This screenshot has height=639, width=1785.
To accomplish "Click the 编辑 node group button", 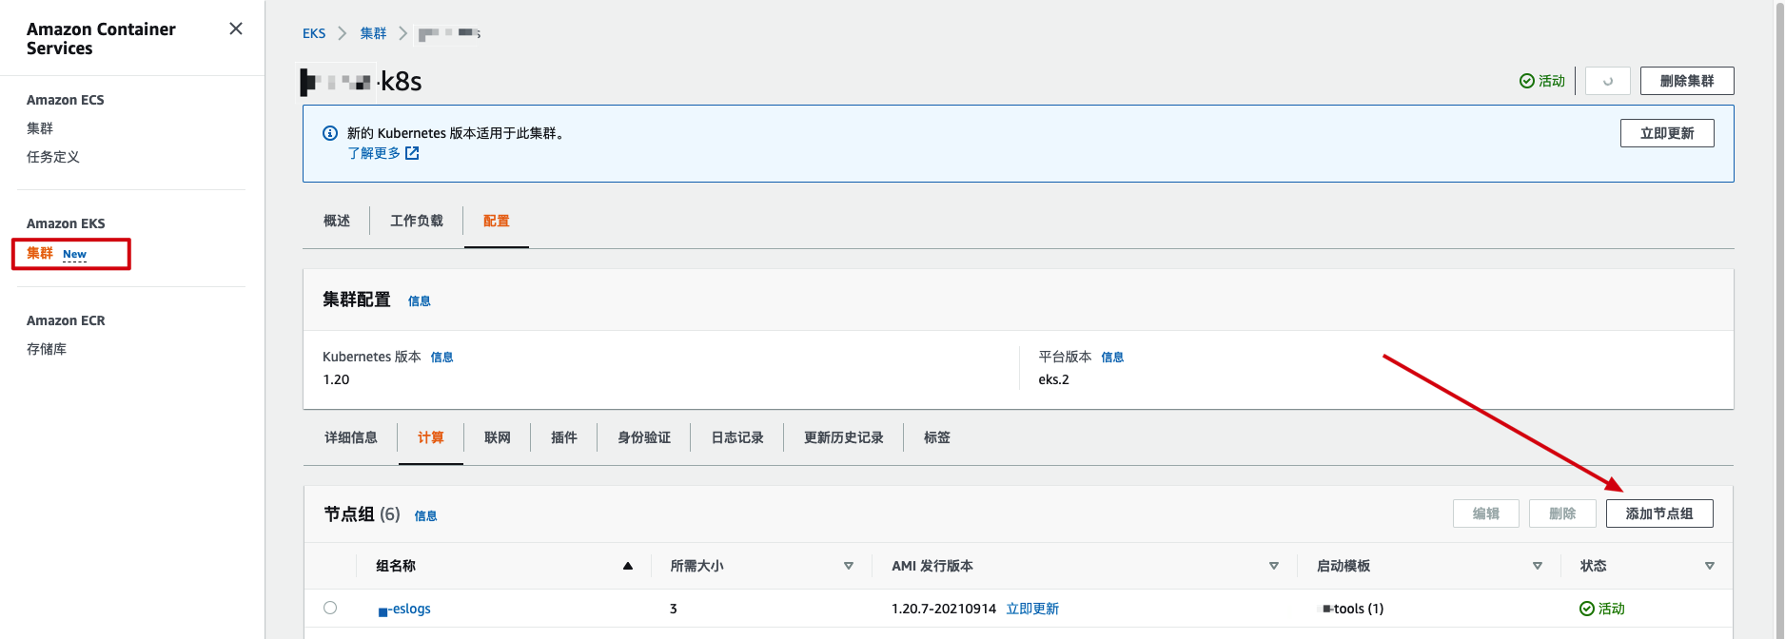I will pyautogui.click(x=1486, y=513).
